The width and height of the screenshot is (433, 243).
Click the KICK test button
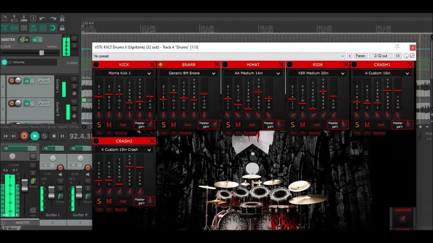[x=123, y=125]
